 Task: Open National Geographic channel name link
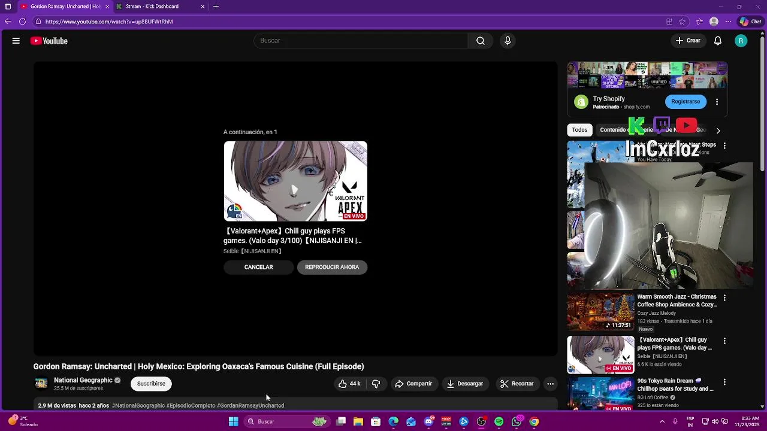pos(83,380)
